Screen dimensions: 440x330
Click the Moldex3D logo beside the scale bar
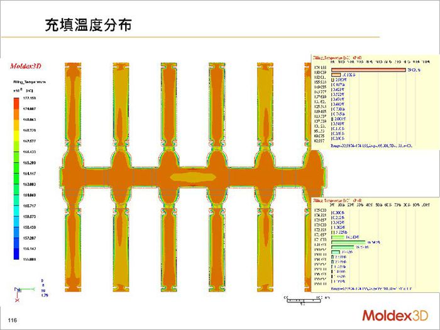pyautogui.click(x=395, y=316)
